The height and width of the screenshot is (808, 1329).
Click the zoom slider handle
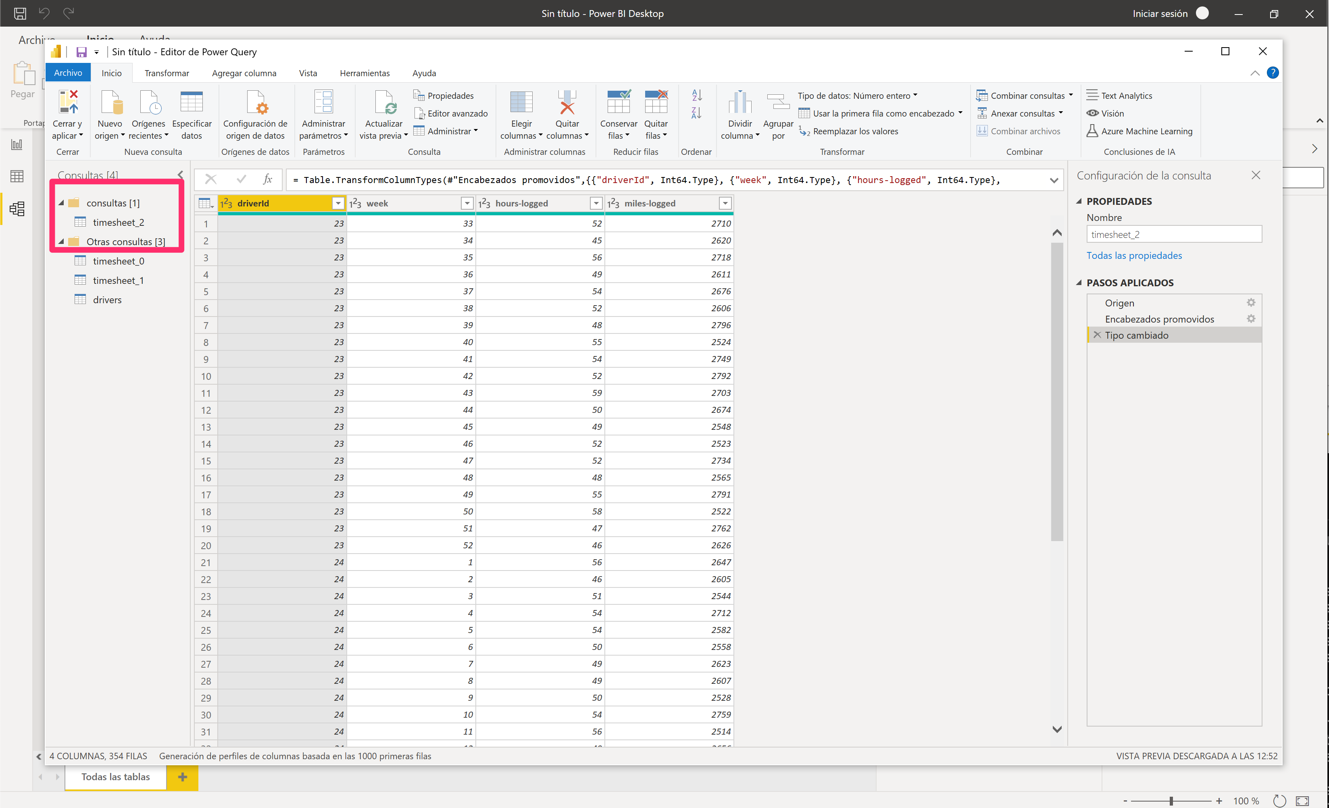click(x=1171, y=801)
